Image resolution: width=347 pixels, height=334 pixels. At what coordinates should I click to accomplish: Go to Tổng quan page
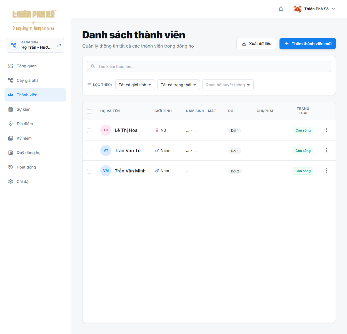point(35,66)
